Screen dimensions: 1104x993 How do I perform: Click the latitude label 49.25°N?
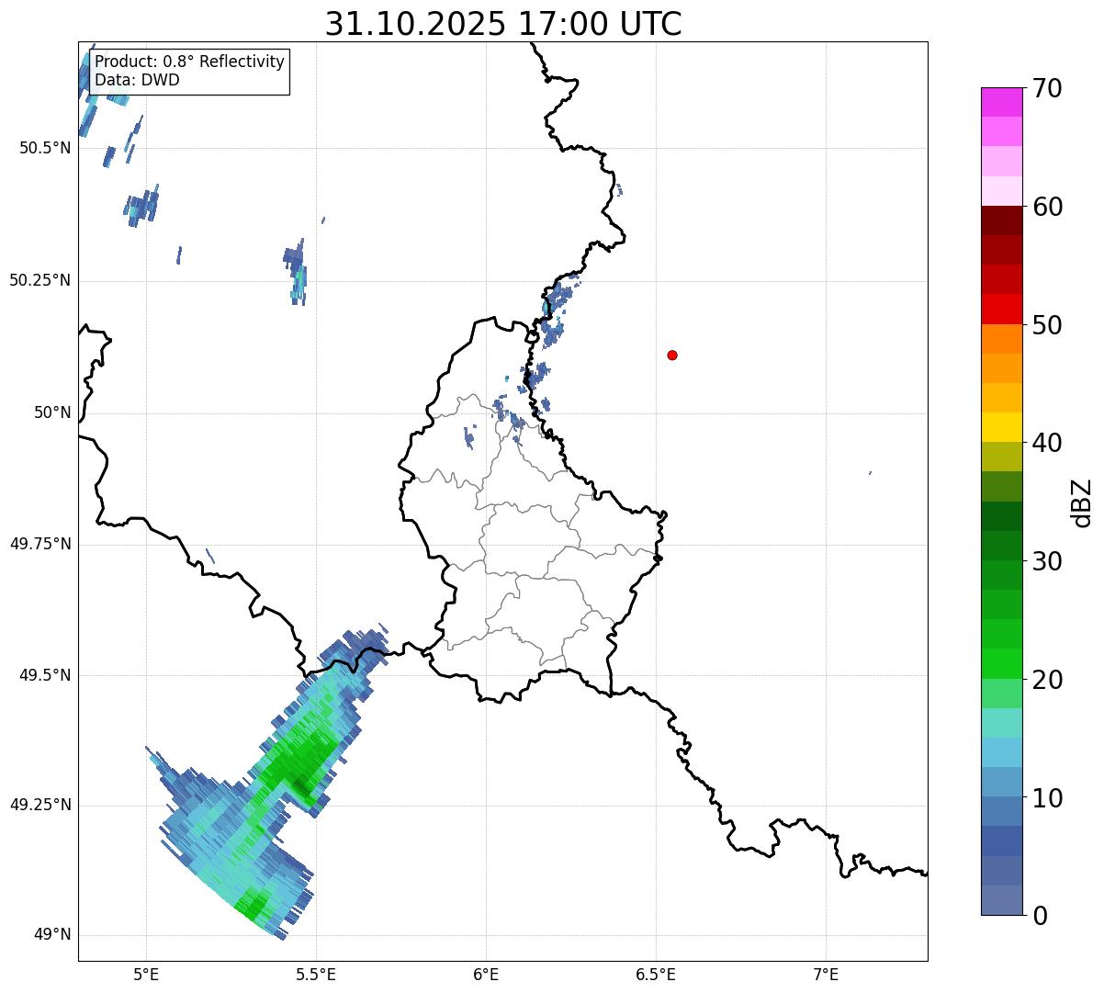pos(40,806)
